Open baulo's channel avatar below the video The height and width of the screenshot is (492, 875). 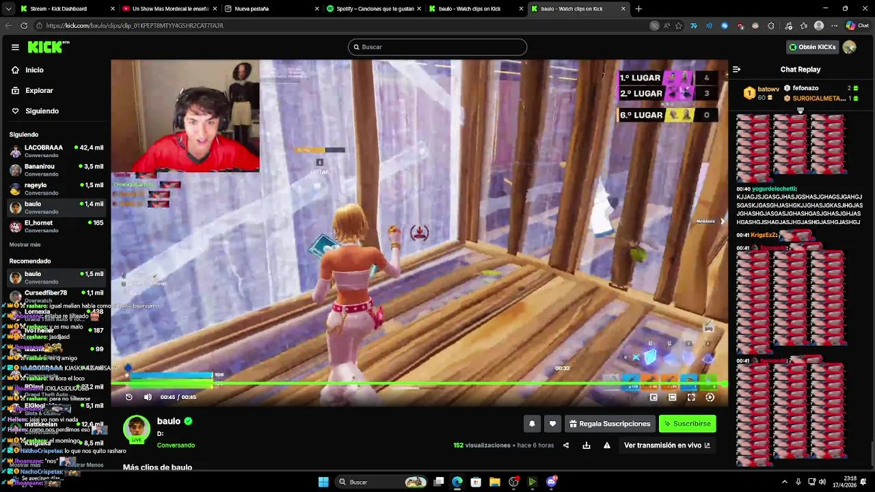coord(136,428)
